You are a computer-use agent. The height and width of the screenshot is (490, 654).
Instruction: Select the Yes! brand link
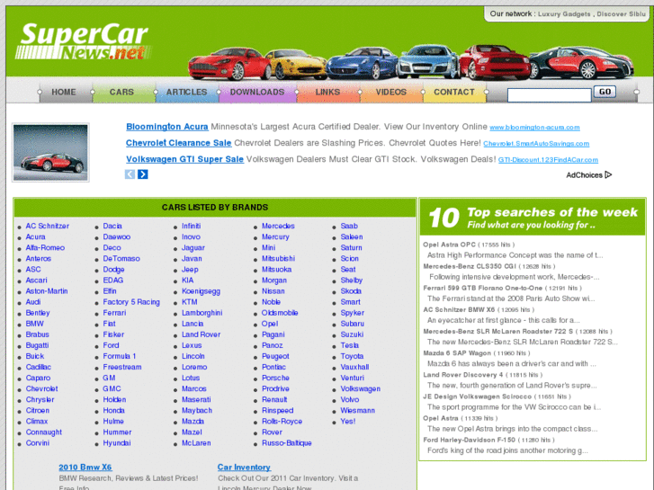click(348, 421)
